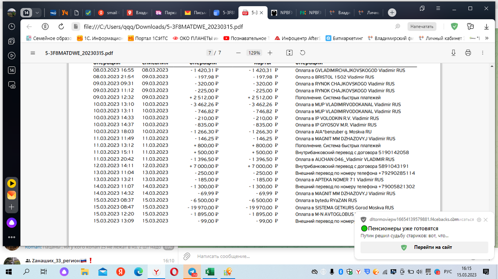The image size is (498, 279).
Task: Open the Познавательное YouTube bookmark
Action: [x=247, y=38]
